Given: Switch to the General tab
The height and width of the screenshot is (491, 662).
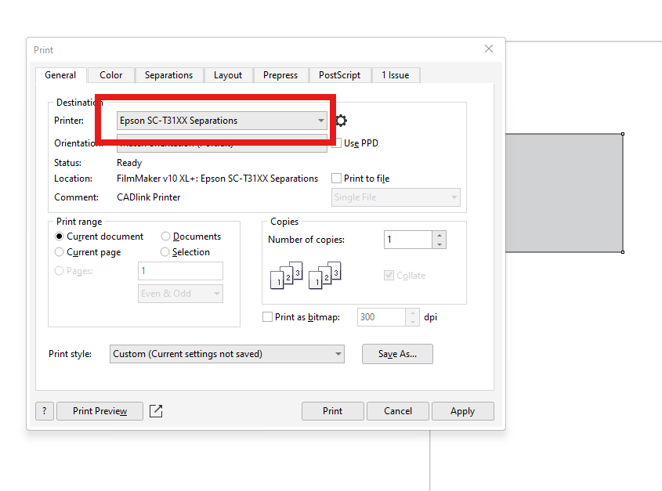Looking at the screenshot, I should pyautogui.click(x=60, y=75).
